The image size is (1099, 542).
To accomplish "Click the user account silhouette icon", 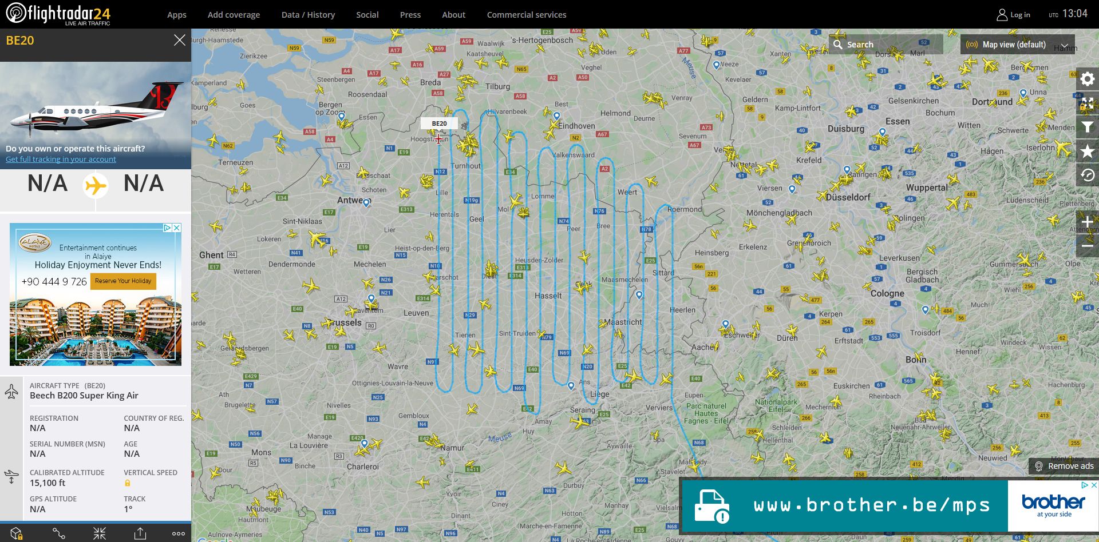I will [1002, 15].
